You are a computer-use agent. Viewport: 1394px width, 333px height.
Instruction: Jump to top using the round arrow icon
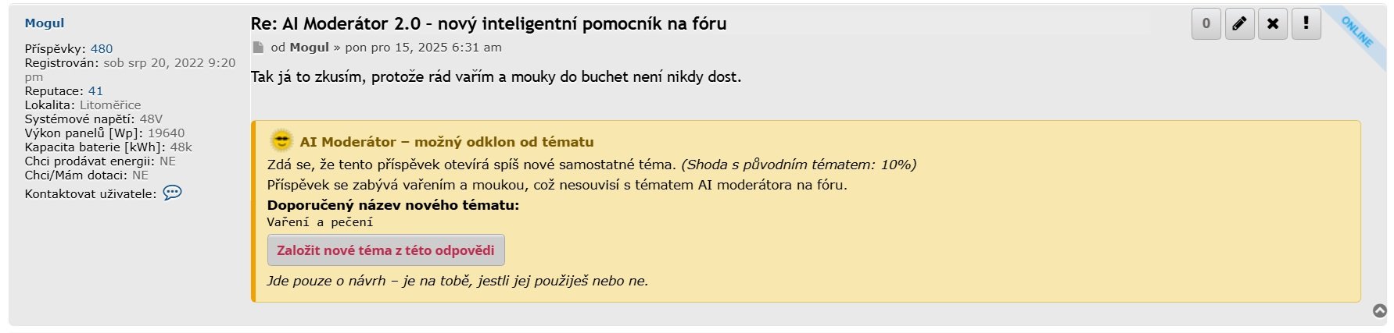[1380, 310]
